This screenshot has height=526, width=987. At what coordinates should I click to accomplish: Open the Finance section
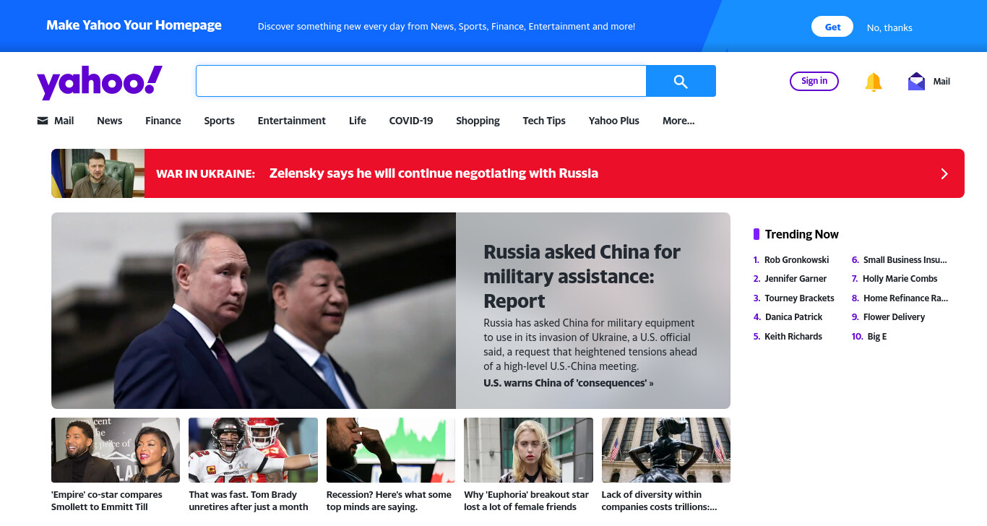coord(163,121)
